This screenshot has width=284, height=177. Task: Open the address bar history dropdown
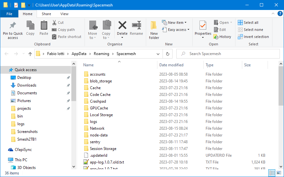coord(158,54)
